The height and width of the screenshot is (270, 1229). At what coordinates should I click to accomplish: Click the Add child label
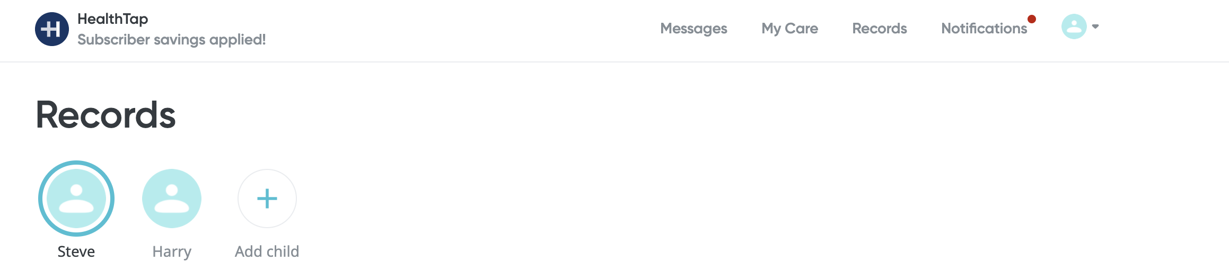(267, 251)
